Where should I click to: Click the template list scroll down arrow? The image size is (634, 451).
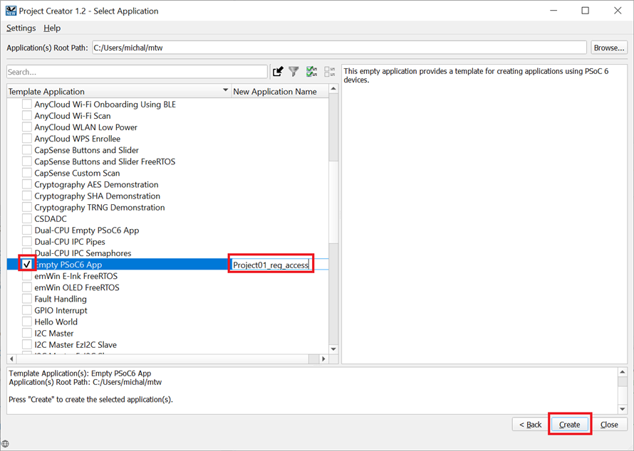(x=333, y=349)
